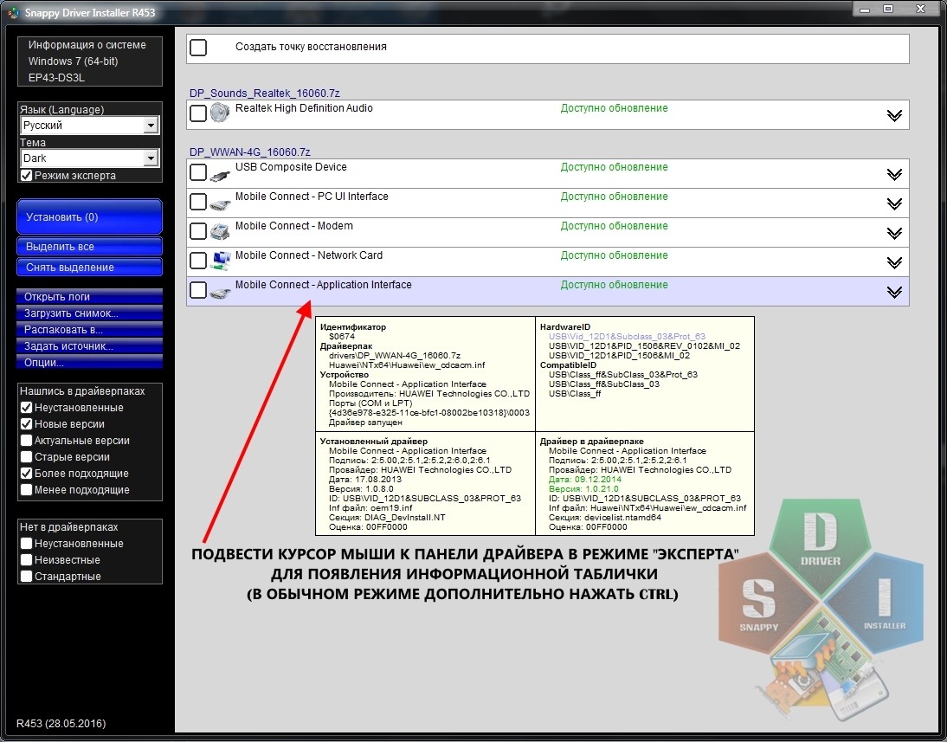This screenshot has height=742, width=947.
Task: Expand the Realtek High Definition Audio row
Action: click(894, 115)
